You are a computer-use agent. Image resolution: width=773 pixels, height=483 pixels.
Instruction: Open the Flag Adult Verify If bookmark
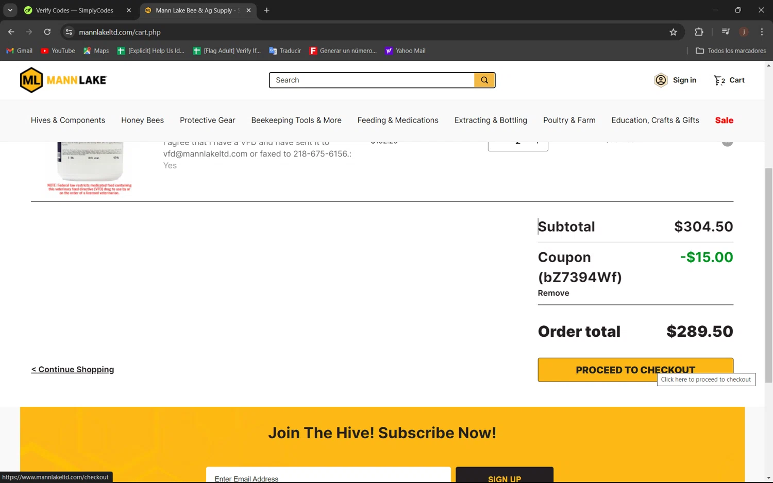227,50
